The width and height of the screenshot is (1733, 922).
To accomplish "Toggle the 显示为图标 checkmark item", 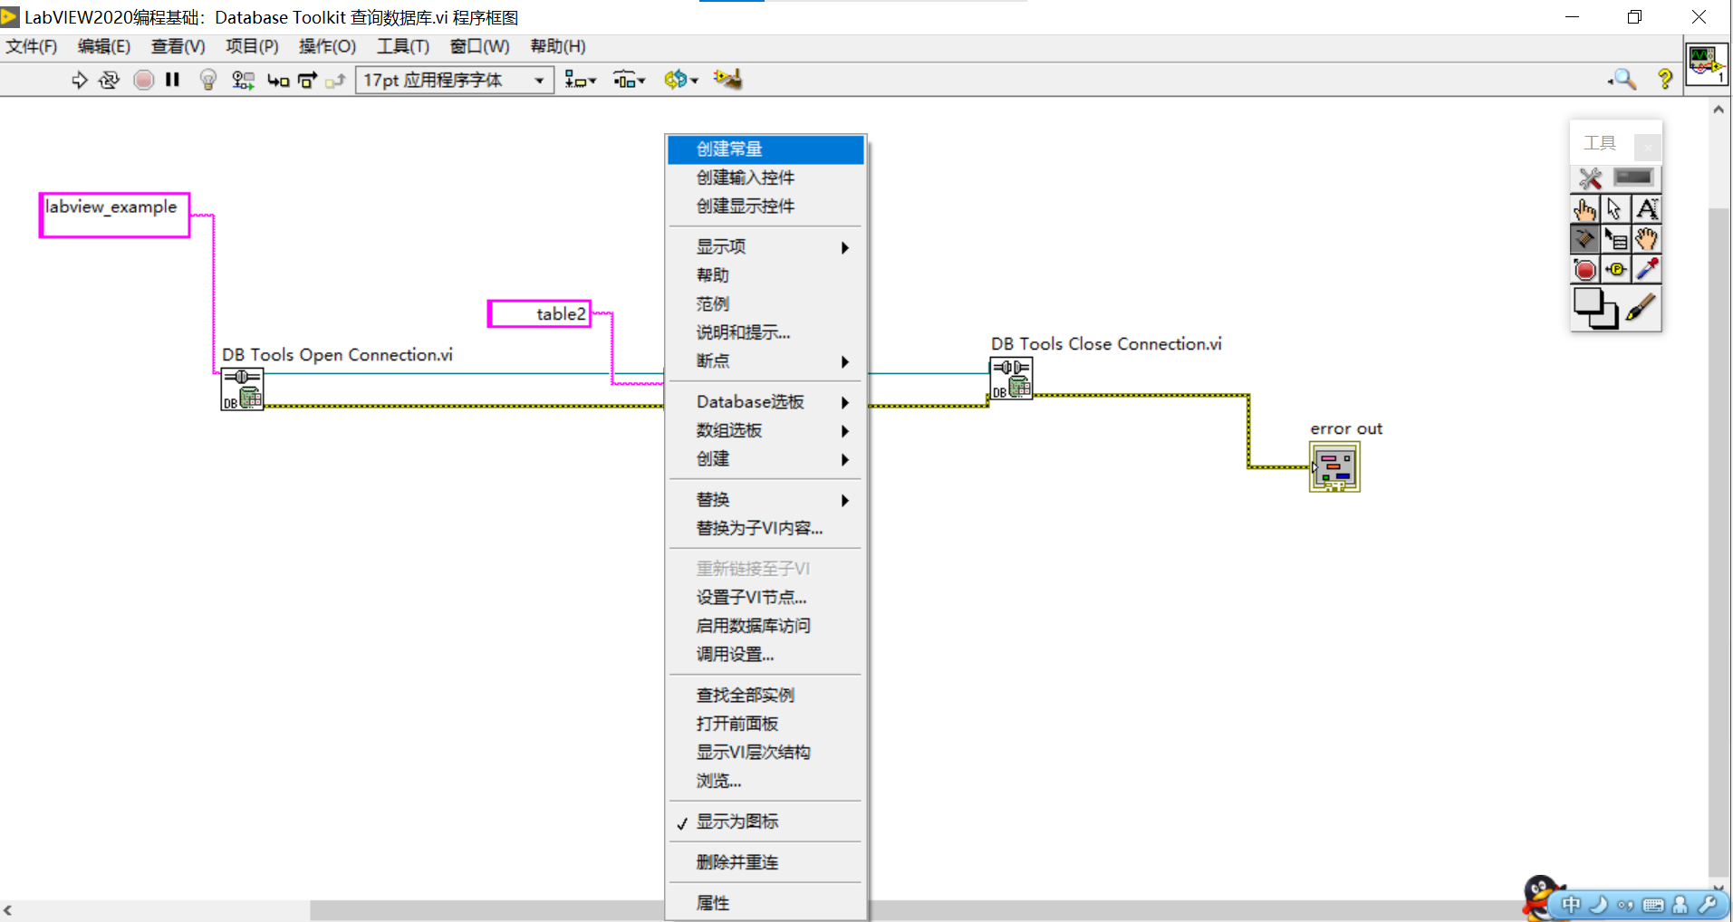I will click(736, 821).
